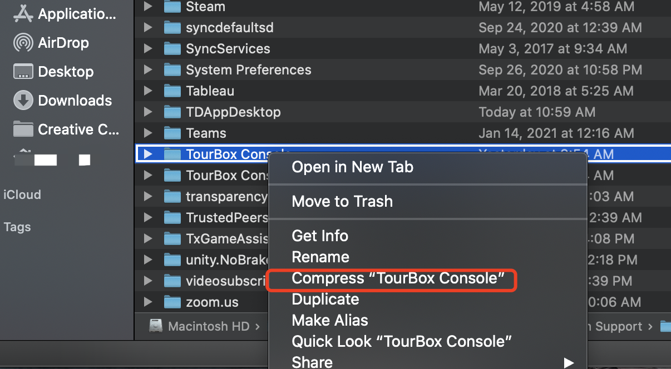The width and height of the screenshot is (671, 369).
Task: Expand the Steam folder disclosure triangle
Action: [x=147, y=7]
